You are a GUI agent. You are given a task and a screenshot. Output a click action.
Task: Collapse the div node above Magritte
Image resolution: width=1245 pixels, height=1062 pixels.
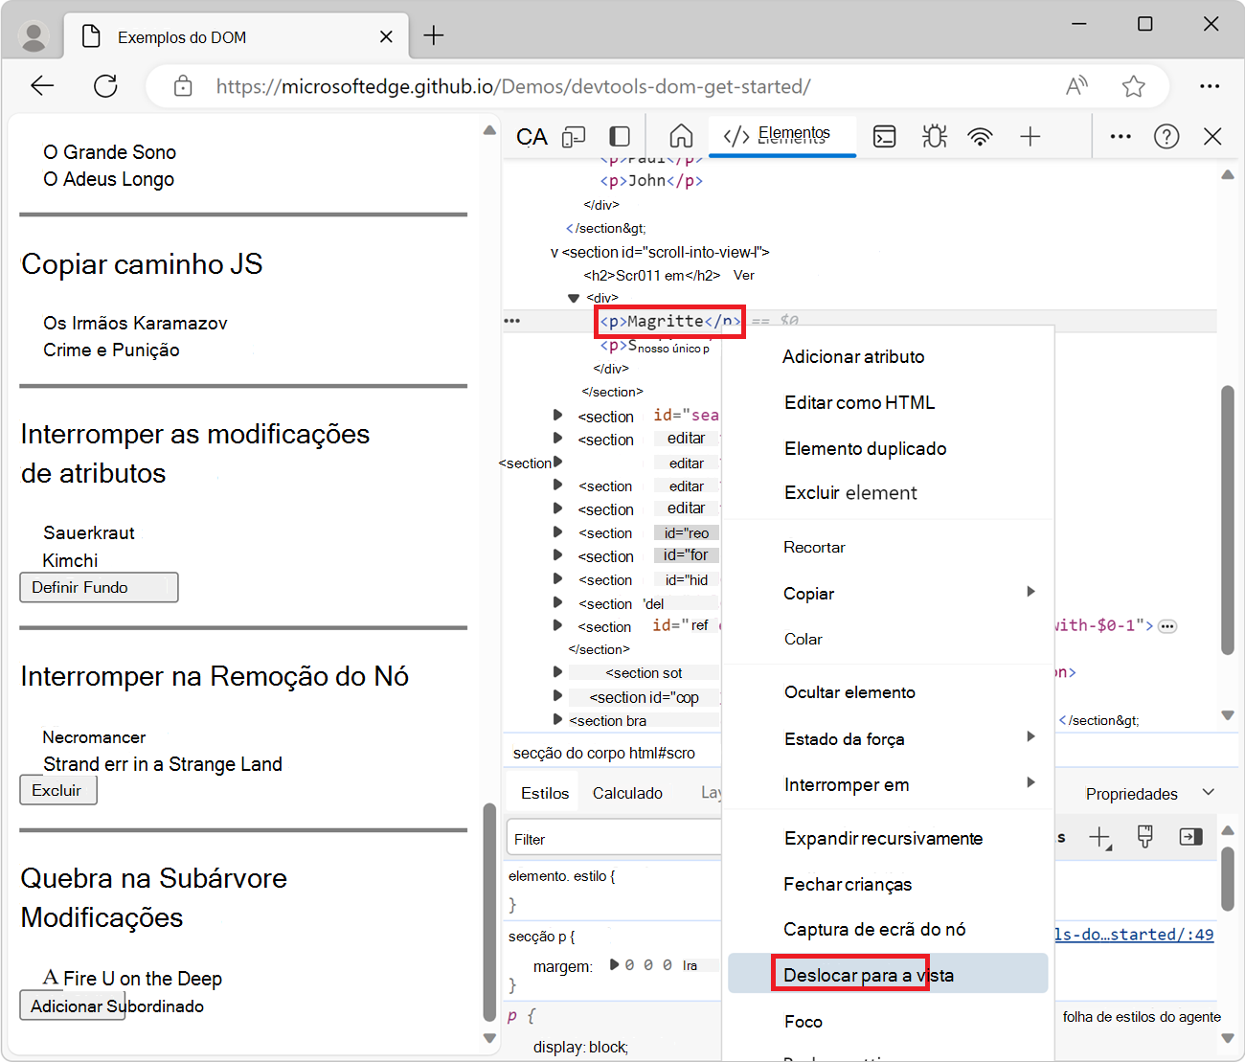tap(574, 299)
